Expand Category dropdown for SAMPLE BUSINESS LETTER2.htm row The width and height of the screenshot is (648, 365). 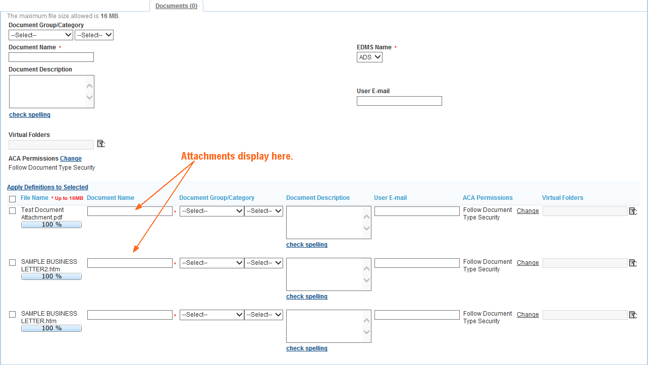point(263,263)
